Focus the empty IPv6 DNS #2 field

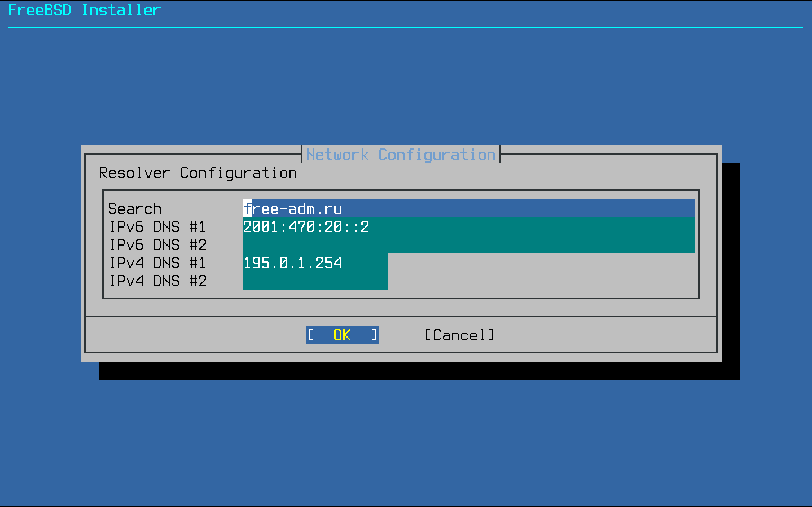pyautogui.click(x=468, y=245)
